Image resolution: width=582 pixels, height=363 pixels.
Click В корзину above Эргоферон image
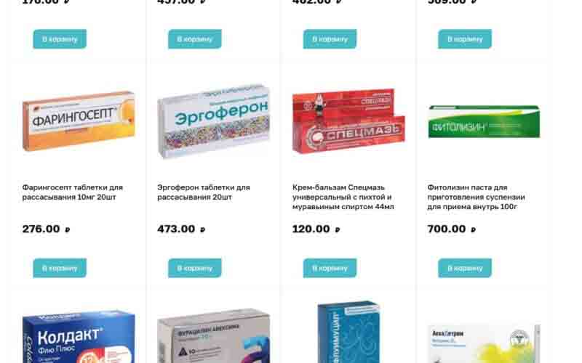[195, 39]
